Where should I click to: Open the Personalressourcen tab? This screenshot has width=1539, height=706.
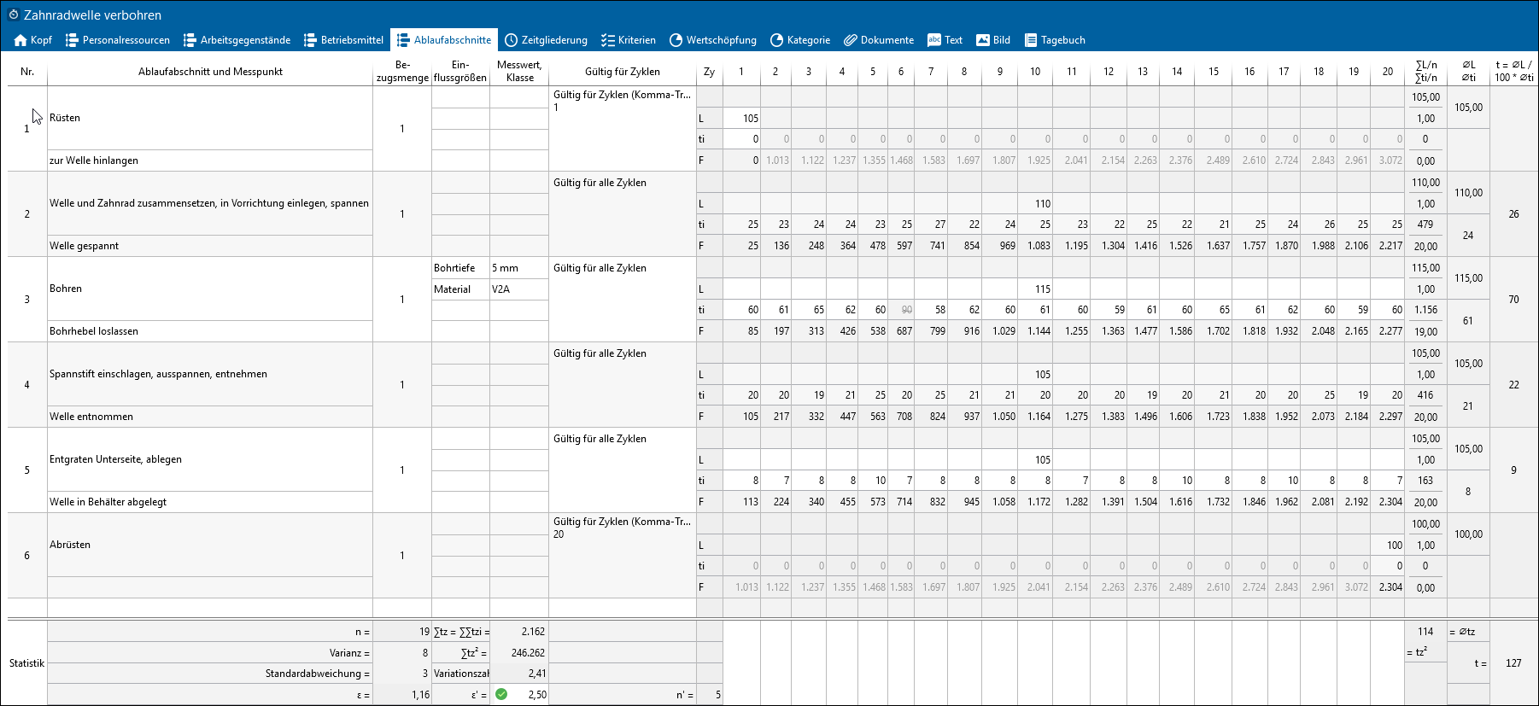(118, 40)
